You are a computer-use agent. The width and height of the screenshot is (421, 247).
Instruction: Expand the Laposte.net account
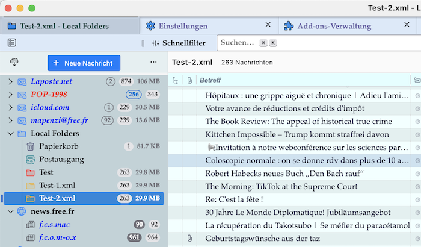click(x=10, y=81)
